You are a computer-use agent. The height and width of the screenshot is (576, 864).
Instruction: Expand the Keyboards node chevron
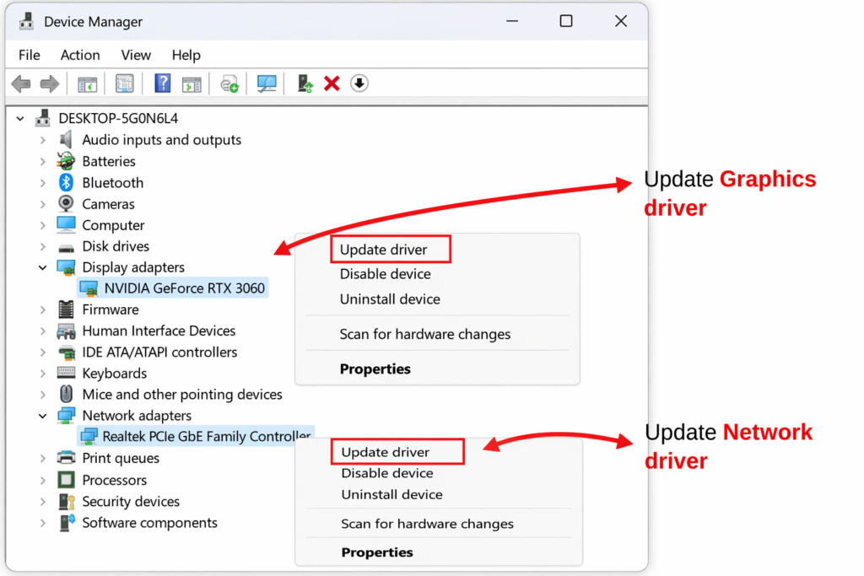coord(42,374)
